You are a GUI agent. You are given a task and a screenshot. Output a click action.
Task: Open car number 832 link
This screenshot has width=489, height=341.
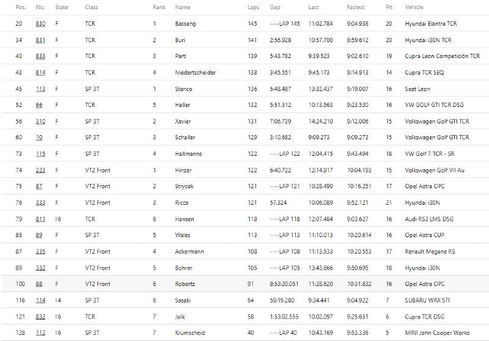point(40,317)
